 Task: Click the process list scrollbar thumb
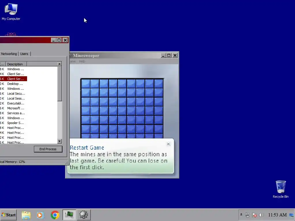[x=59, y=84]
